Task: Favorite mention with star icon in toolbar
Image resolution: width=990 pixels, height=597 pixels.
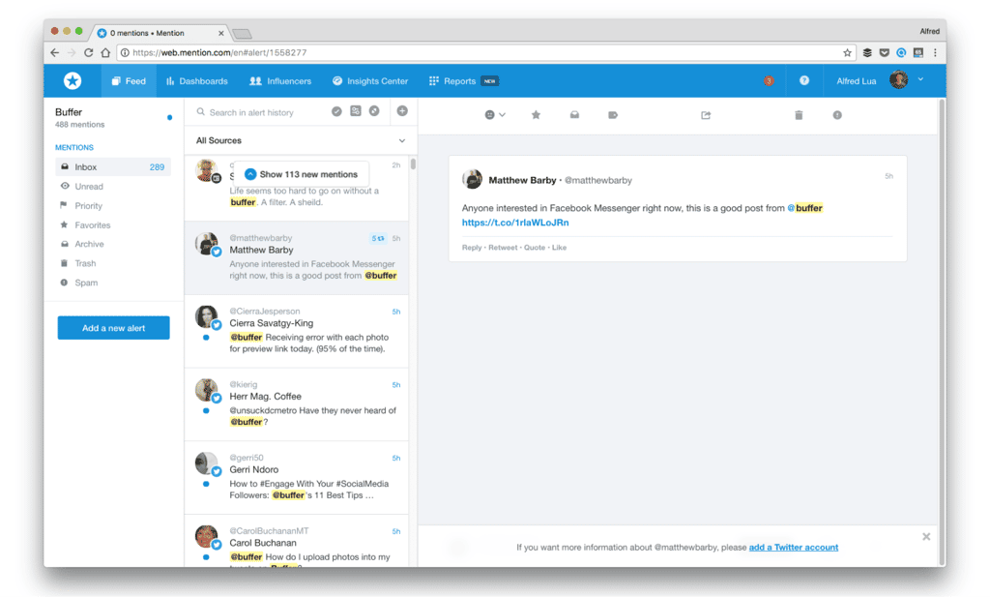Action: point(536,115)
